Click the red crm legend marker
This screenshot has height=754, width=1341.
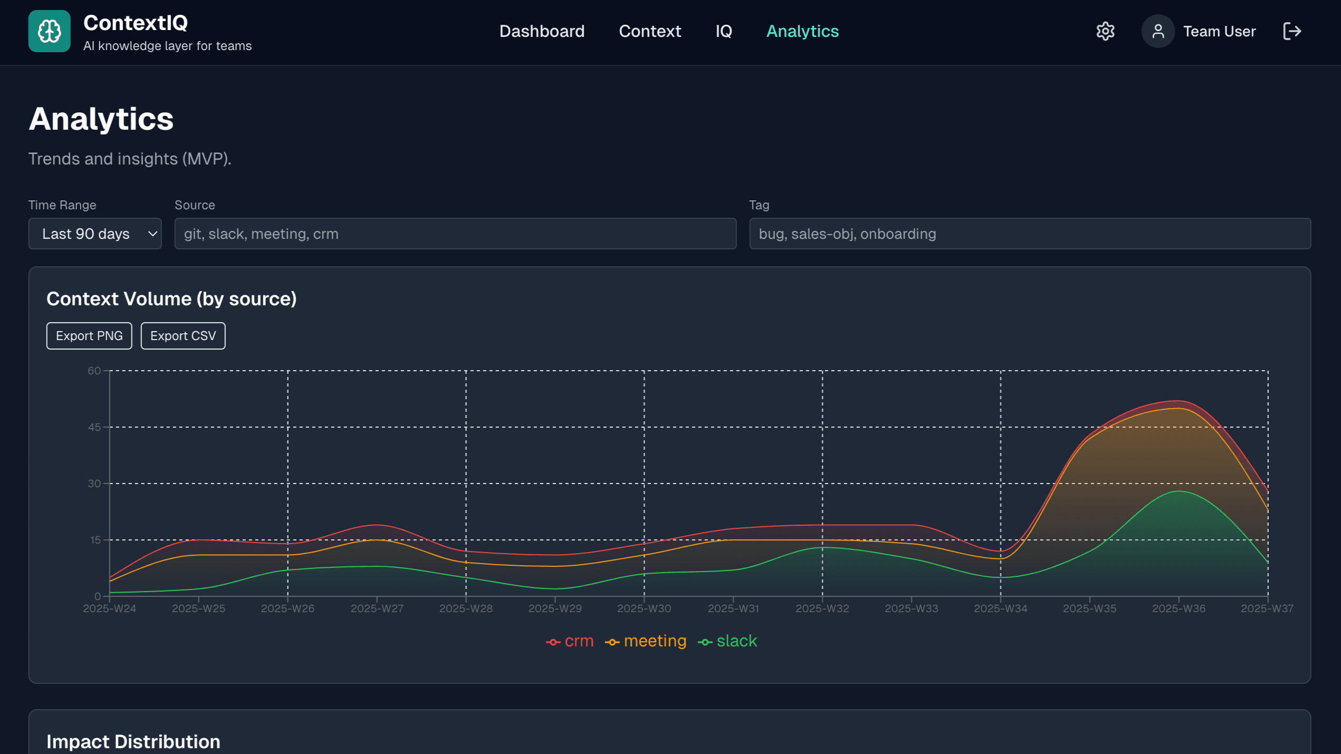[552, 641]
